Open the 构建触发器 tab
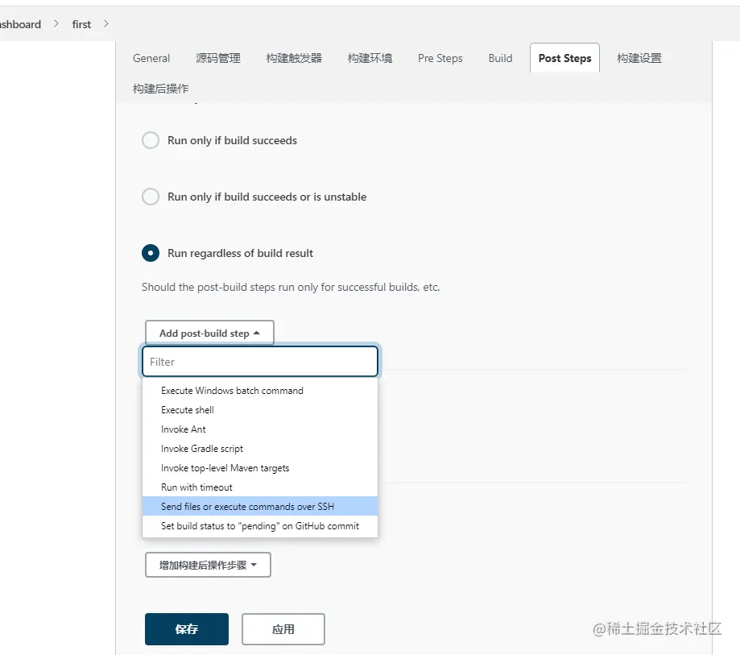 294,58
